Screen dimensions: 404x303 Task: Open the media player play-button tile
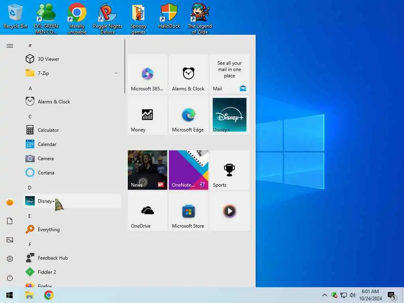[x=230, y=211]
